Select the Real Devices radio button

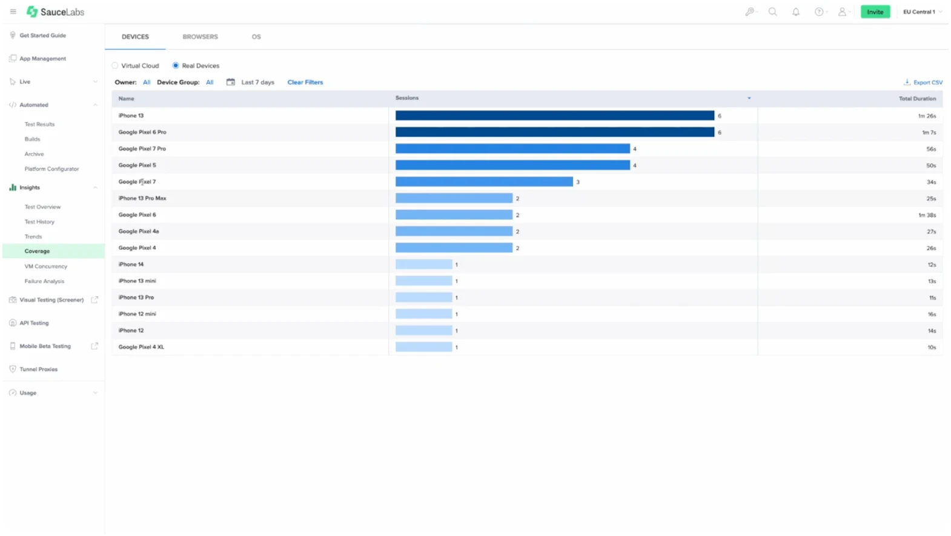176,65
